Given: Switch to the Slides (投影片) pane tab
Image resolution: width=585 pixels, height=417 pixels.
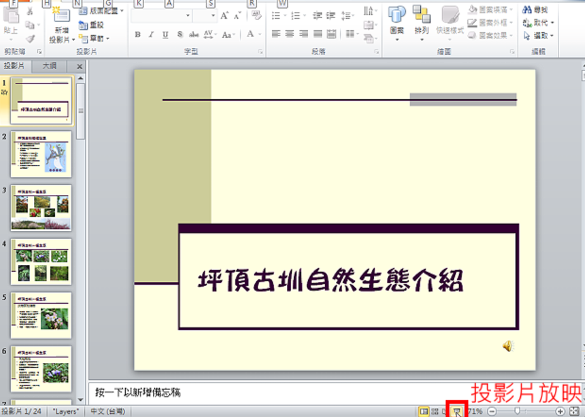Looking at the screenshot, I should click(x=14, y=66).
